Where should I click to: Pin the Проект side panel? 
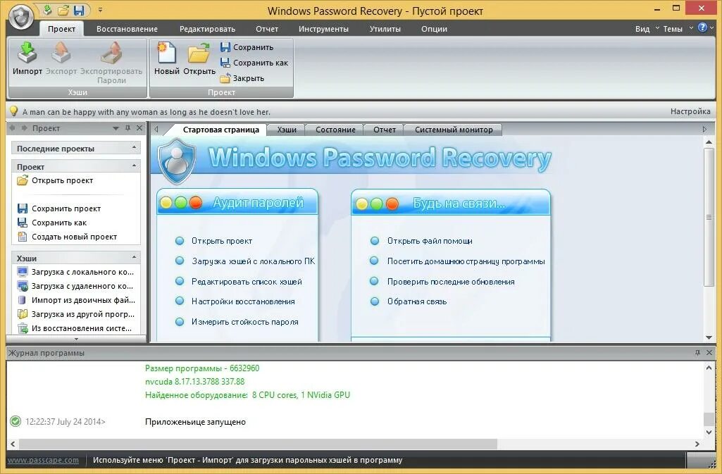(127, 128)
